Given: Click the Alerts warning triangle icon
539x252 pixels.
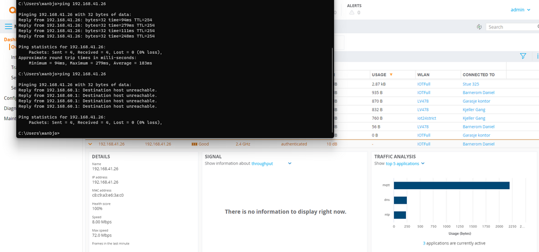Looking at the screenshot, I should pos(351,12).
